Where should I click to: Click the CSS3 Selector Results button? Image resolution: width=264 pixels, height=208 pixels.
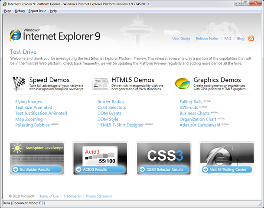(x=164, y=169)
